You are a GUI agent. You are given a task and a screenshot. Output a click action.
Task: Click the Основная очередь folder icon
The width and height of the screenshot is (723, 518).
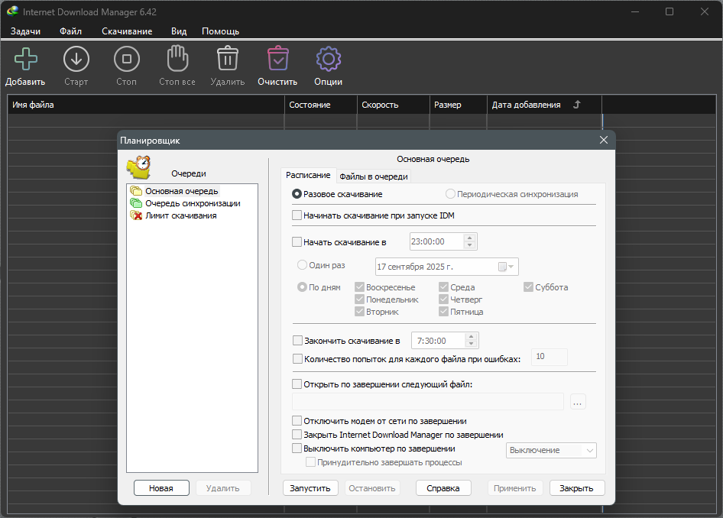pos(136,191)
